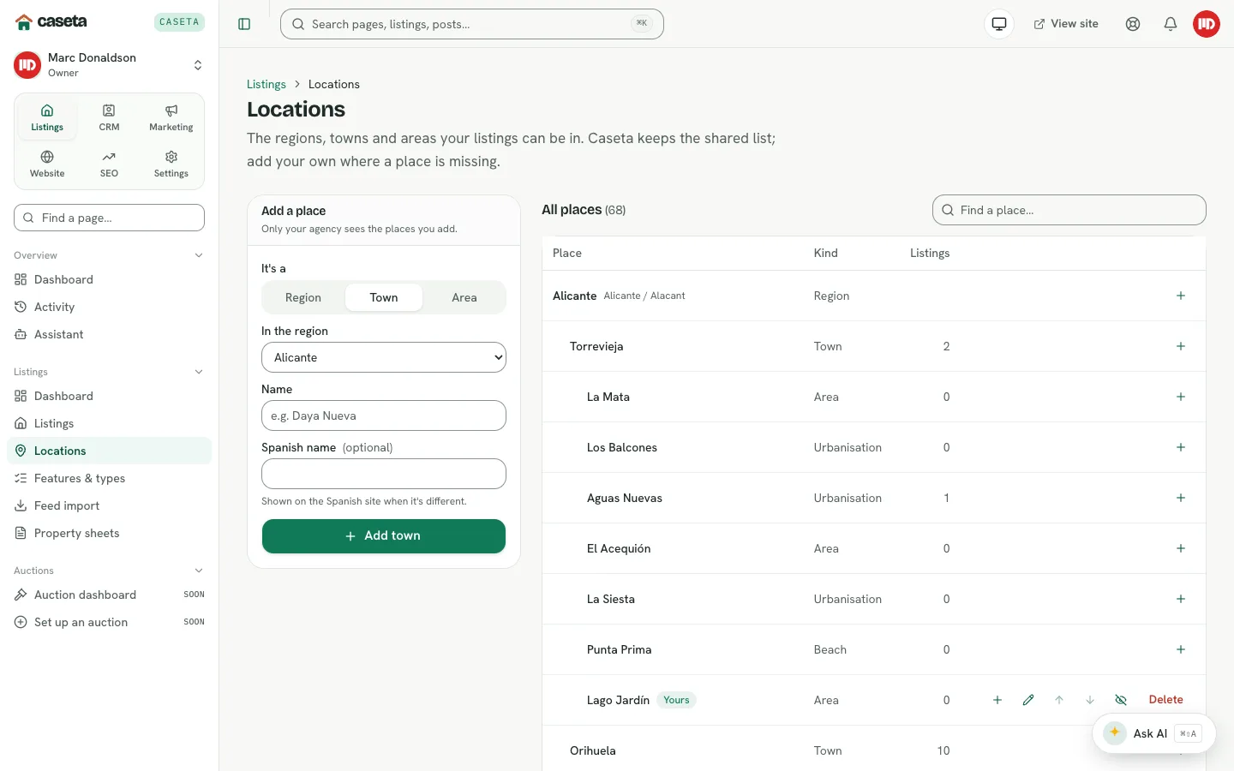Open Auction dashboard item
Screen dimensions: 1234x771
[x=109, y=595]
